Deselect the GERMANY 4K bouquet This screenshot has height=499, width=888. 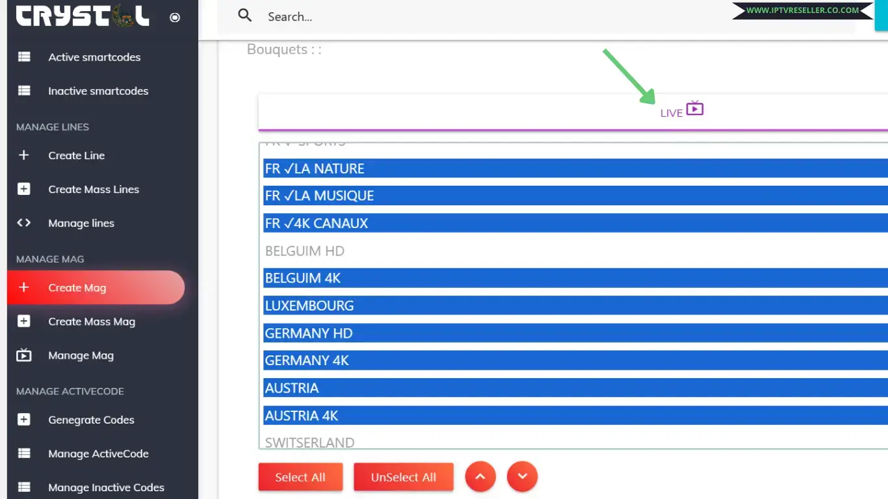455,360
